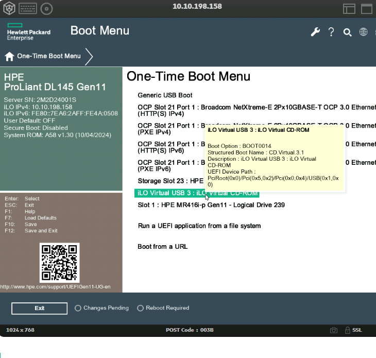Viewport: 376px width, 358px height.
Task: Click POST Code : 003B status
Action: tap(190, 330)
